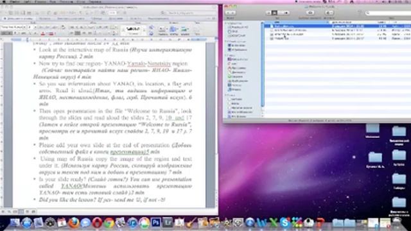411x231 pixels.
Task: Open Lightroom from the Dock
Action: pyautogui.click(x=168, y=223)
